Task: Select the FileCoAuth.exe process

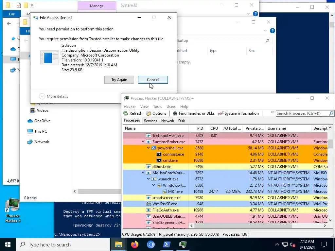Action: tap(225, 210)
